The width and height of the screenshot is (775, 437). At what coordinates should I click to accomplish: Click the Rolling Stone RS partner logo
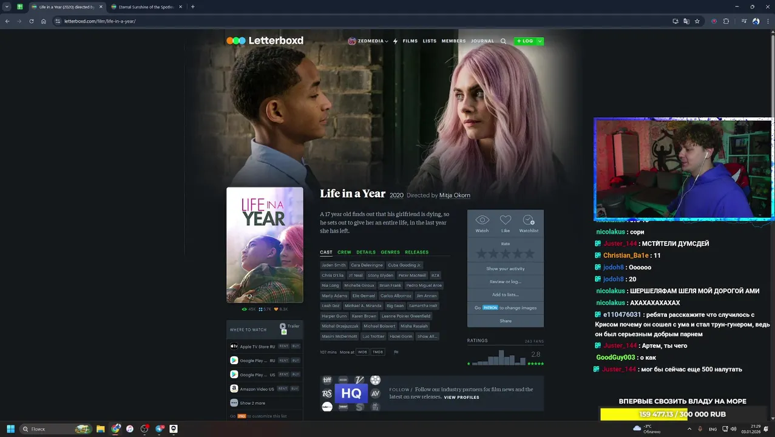pyautogui.click(x=327, y=393)
